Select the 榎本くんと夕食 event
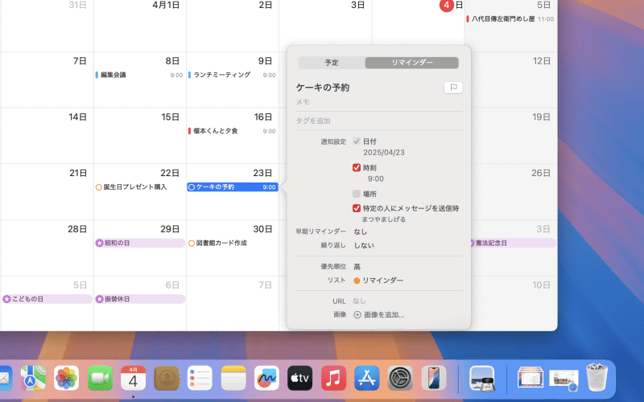The width and height of the screenshot is (644, 402). pyautogui.click(x=232, y=131)
